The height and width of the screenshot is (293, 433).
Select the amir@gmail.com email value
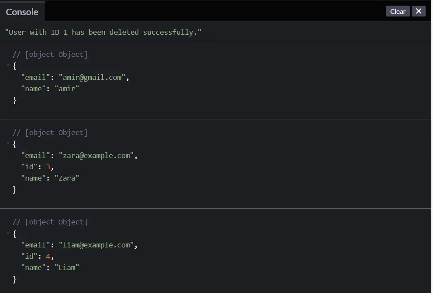pyautogui.click(x=92, y=77)
